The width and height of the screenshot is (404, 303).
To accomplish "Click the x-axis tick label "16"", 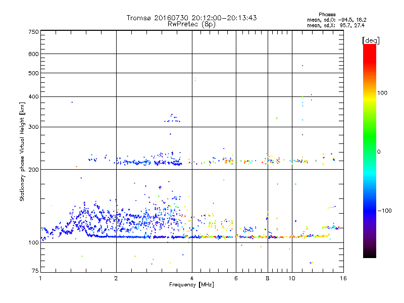I will (x=343, y=278).
